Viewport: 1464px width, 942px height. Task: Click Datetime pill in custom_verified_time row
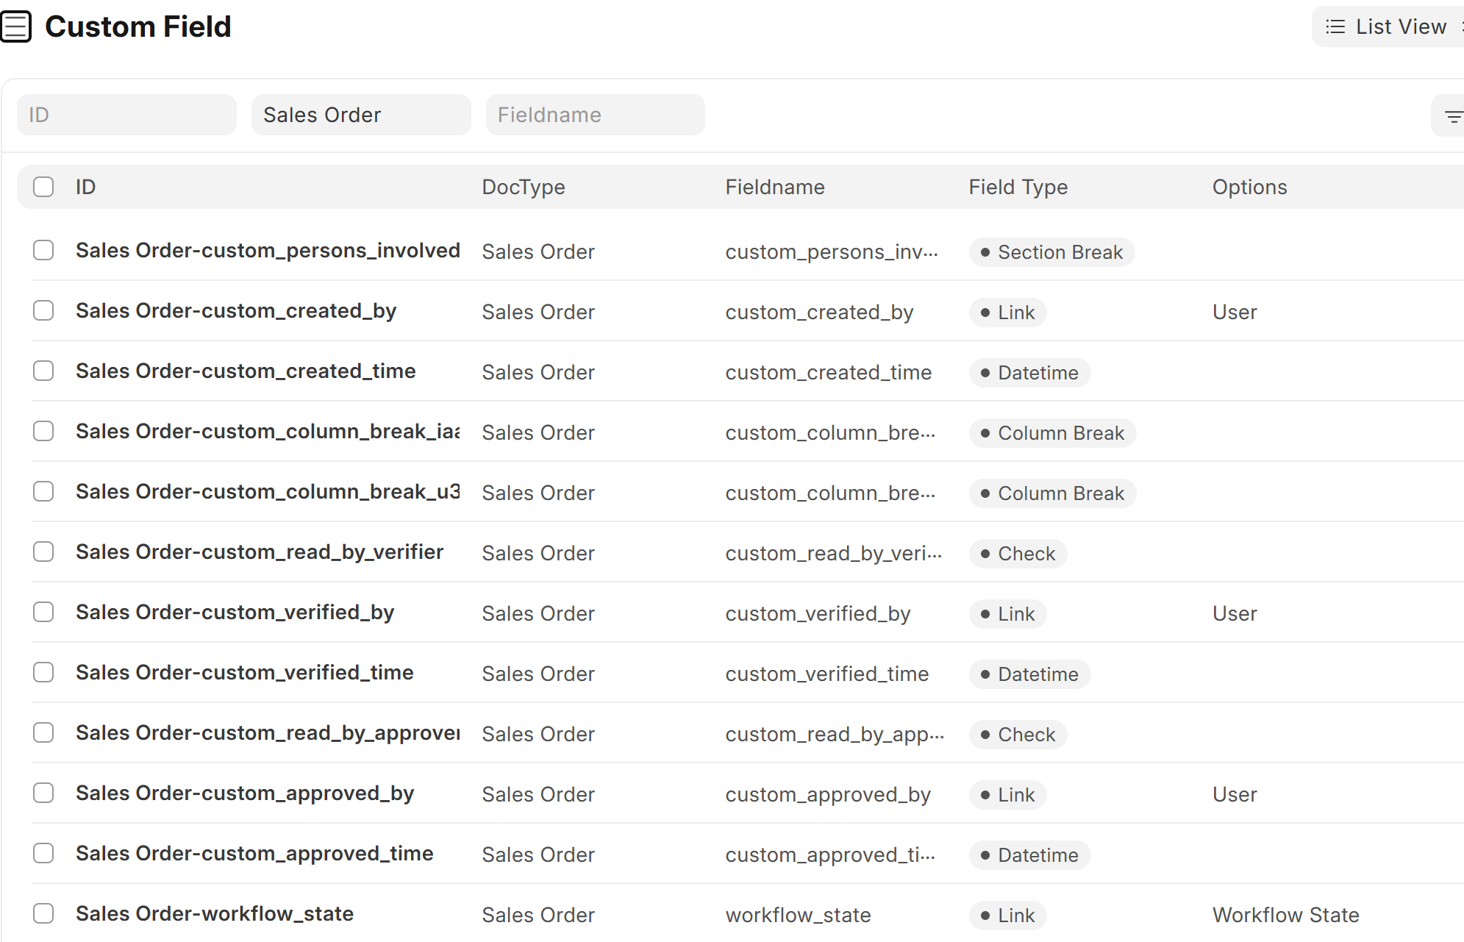(x=1029, y=674)
